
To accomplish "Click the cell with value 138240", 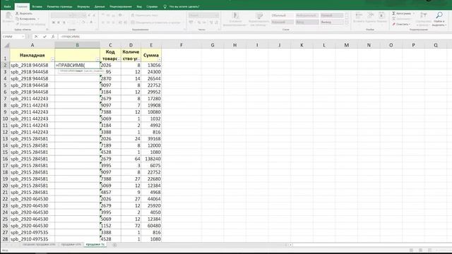I will (x=151, y=159).
